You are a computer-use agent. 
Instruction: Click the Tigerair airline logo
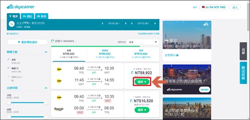pyautogui.click(x=59, y=109)
